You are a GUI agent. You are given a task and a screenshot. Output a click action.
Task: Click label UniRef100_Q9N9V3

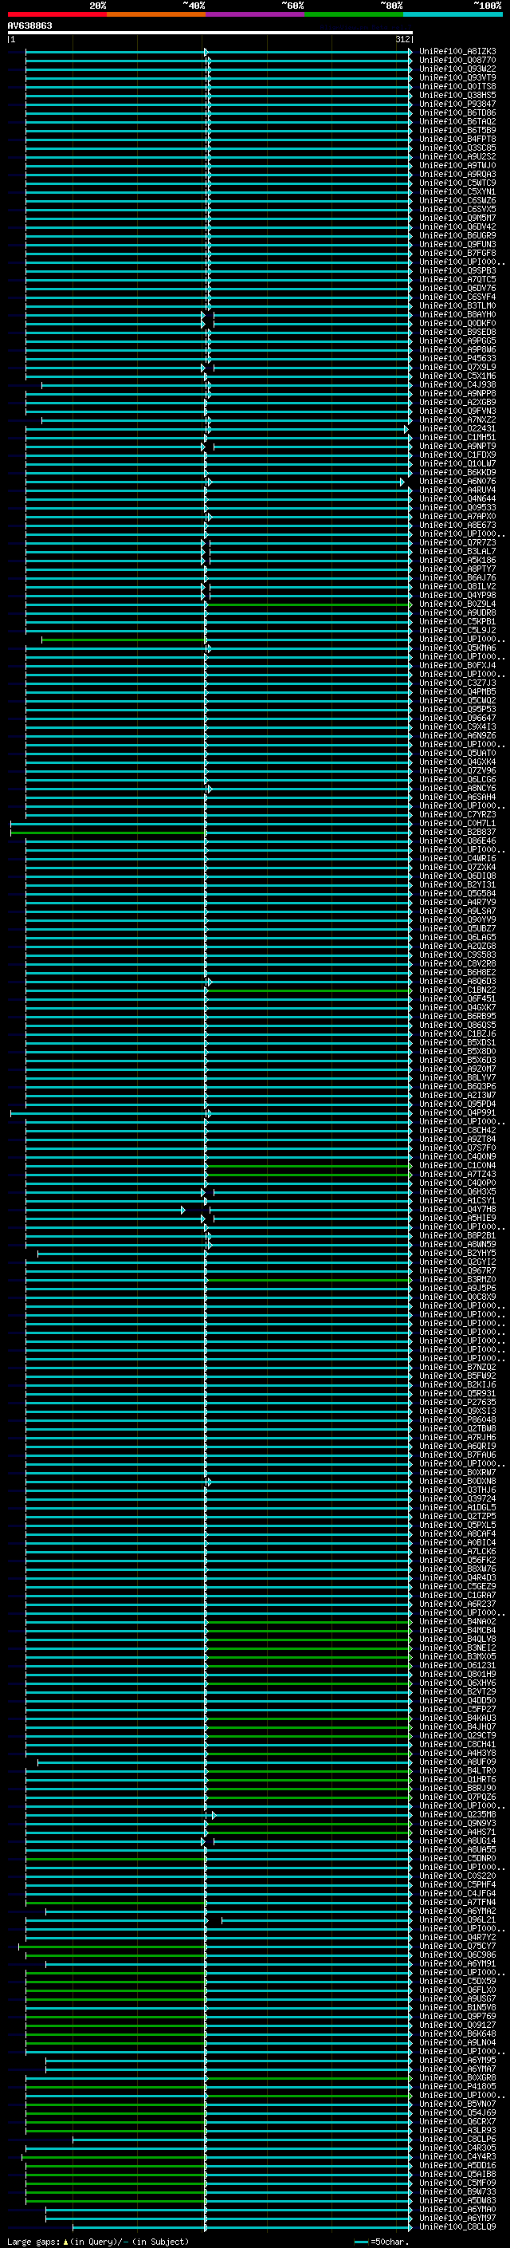457,1823
